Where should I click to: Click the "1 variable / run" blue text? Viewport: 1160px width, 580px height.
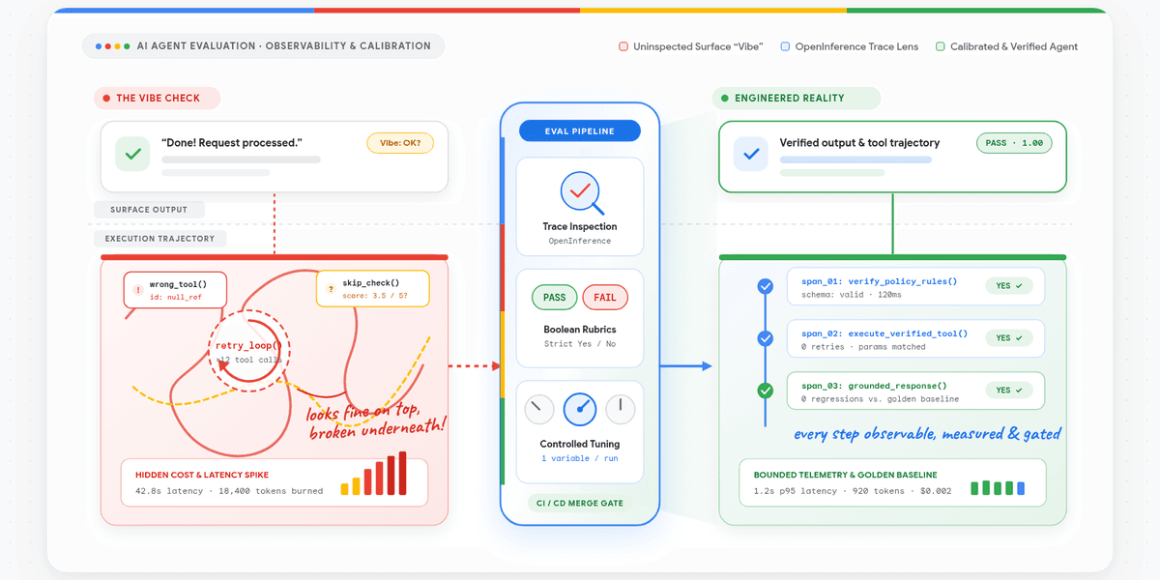(579, 458)
